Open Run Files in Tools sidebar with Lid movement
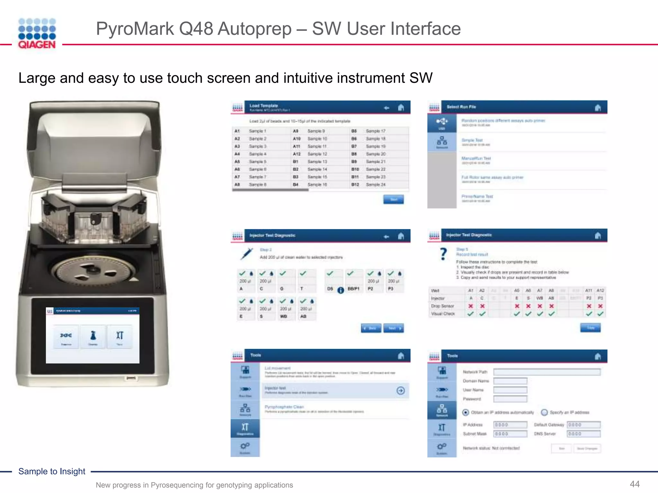The image size is (658, 493). [245, 391]
